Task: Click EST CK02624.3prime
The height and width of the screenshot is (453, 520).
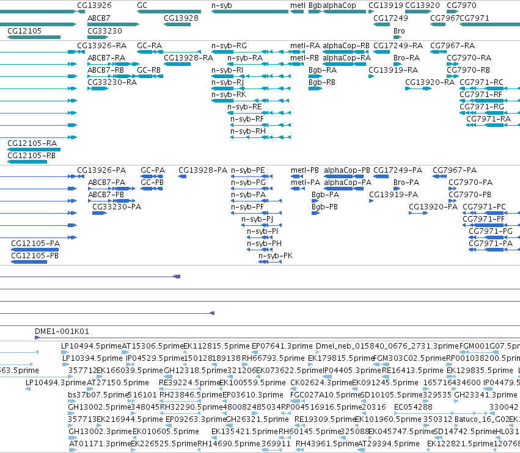Action: 293,389
